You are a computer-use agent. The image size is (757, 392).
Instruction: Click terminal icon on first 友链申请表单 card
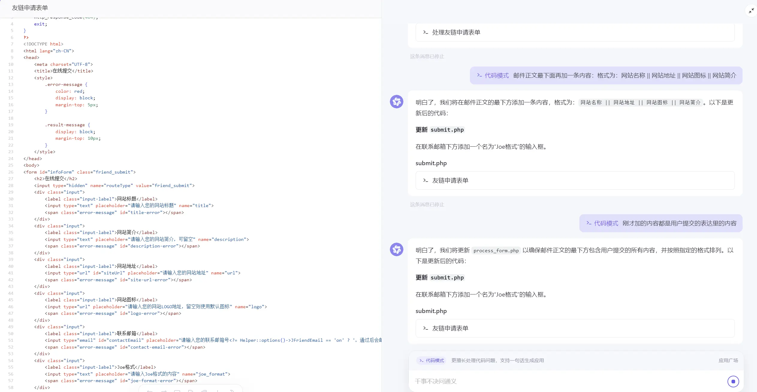[x=425, y=180]
